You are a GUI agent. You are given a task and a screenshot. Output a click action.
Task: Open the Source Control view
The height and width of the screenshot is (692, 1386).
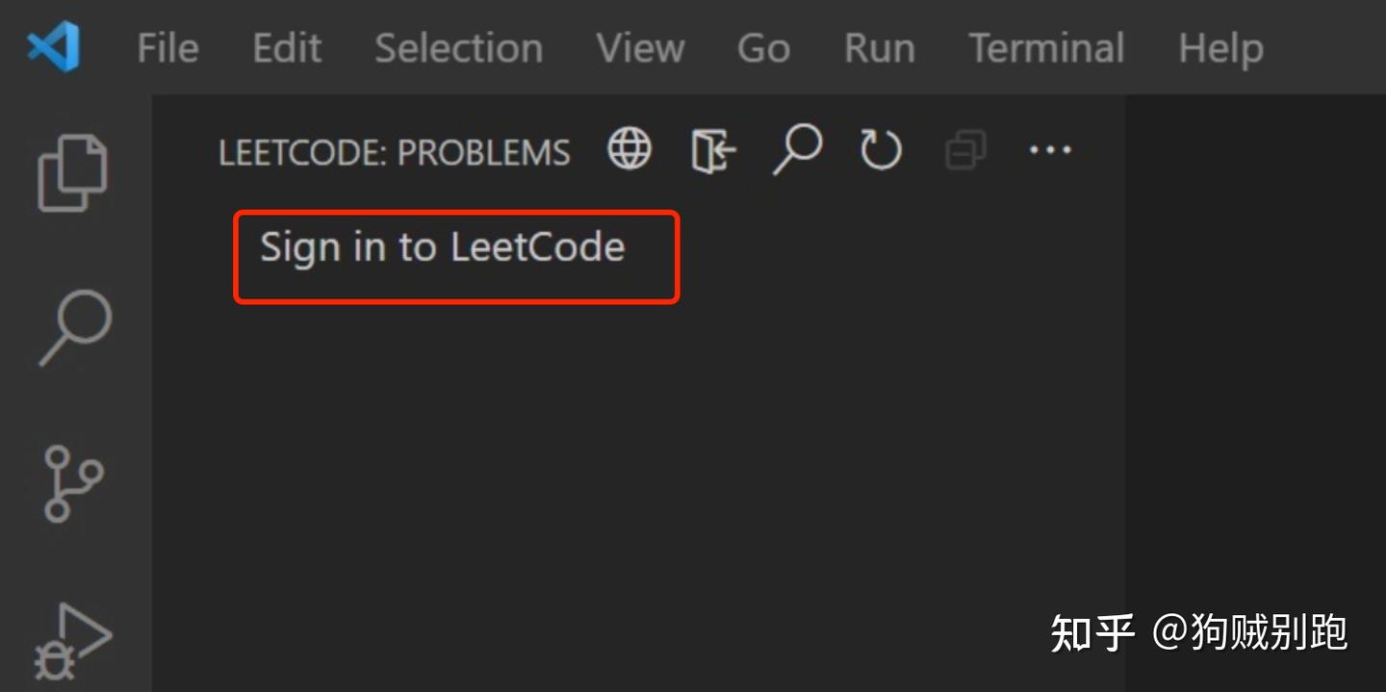coord(72,485)
